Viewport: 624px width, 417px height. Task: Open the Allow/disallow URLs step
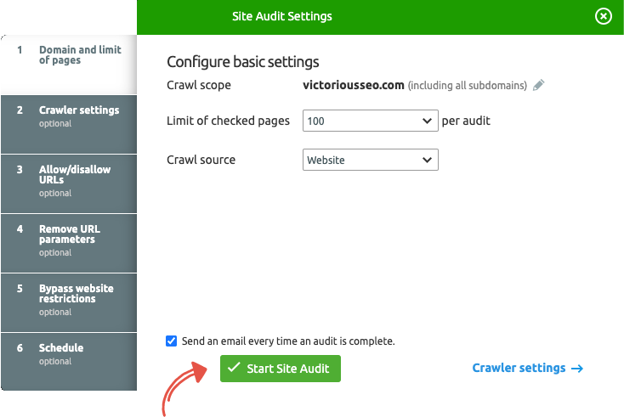(x=75, y=175)
